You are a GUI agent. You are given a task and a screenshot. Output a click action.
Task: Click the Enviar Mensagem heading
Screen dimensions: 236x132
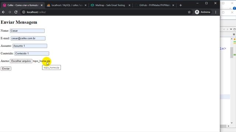[x=19, y=22]
